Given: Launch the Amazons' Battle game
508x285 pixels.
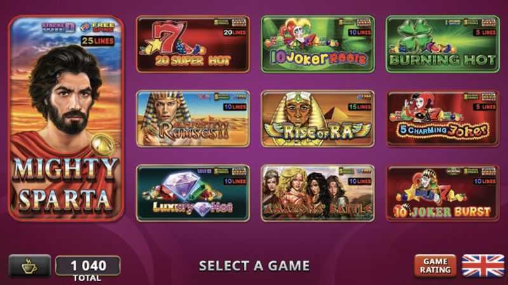Looking at the screenshot, I should pos(318,194).
